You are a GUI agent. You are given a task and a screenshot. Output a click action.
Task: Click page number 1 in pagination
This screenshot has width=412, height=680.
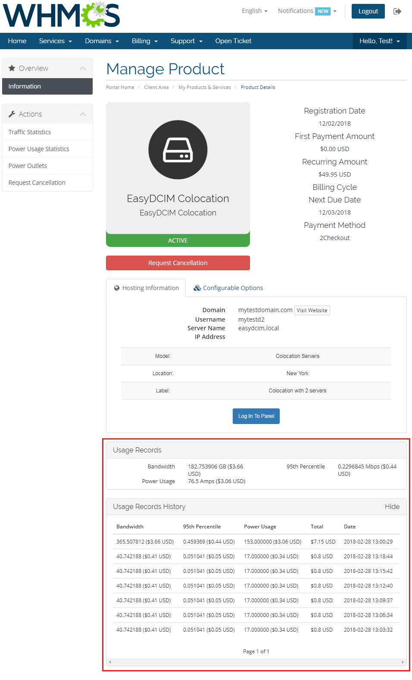click(x=258, y=652)
